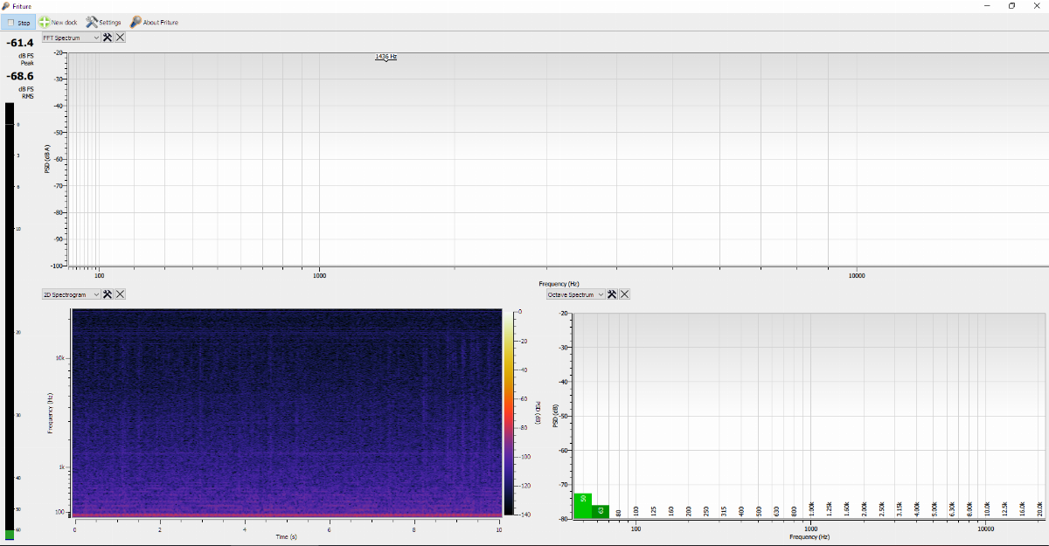This screenshot has height=546, width=1049.
Task: Click the Octave Spectrum PSD (dB) axis label
Action: [554, 416]
